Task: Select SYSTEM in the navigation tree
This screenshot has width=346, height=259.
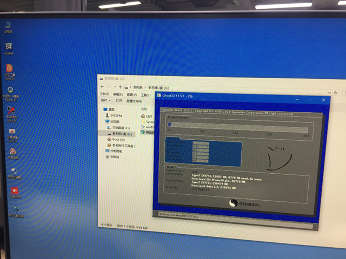Action: (115, 115)
